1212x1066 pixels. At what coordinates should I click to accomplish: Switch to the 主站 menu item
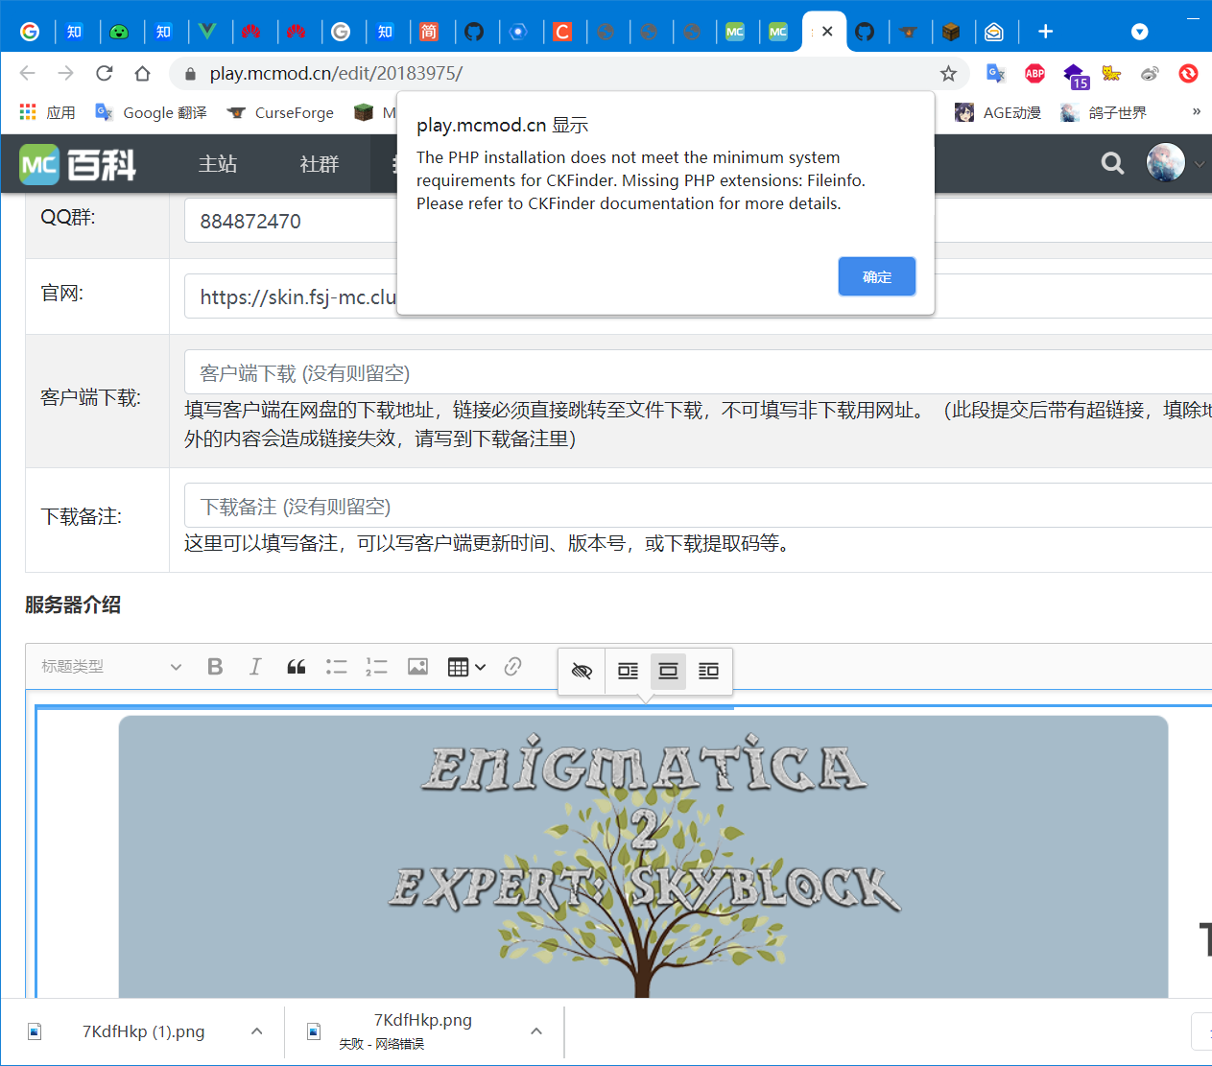pyautogui.click(x=217, y=164)
